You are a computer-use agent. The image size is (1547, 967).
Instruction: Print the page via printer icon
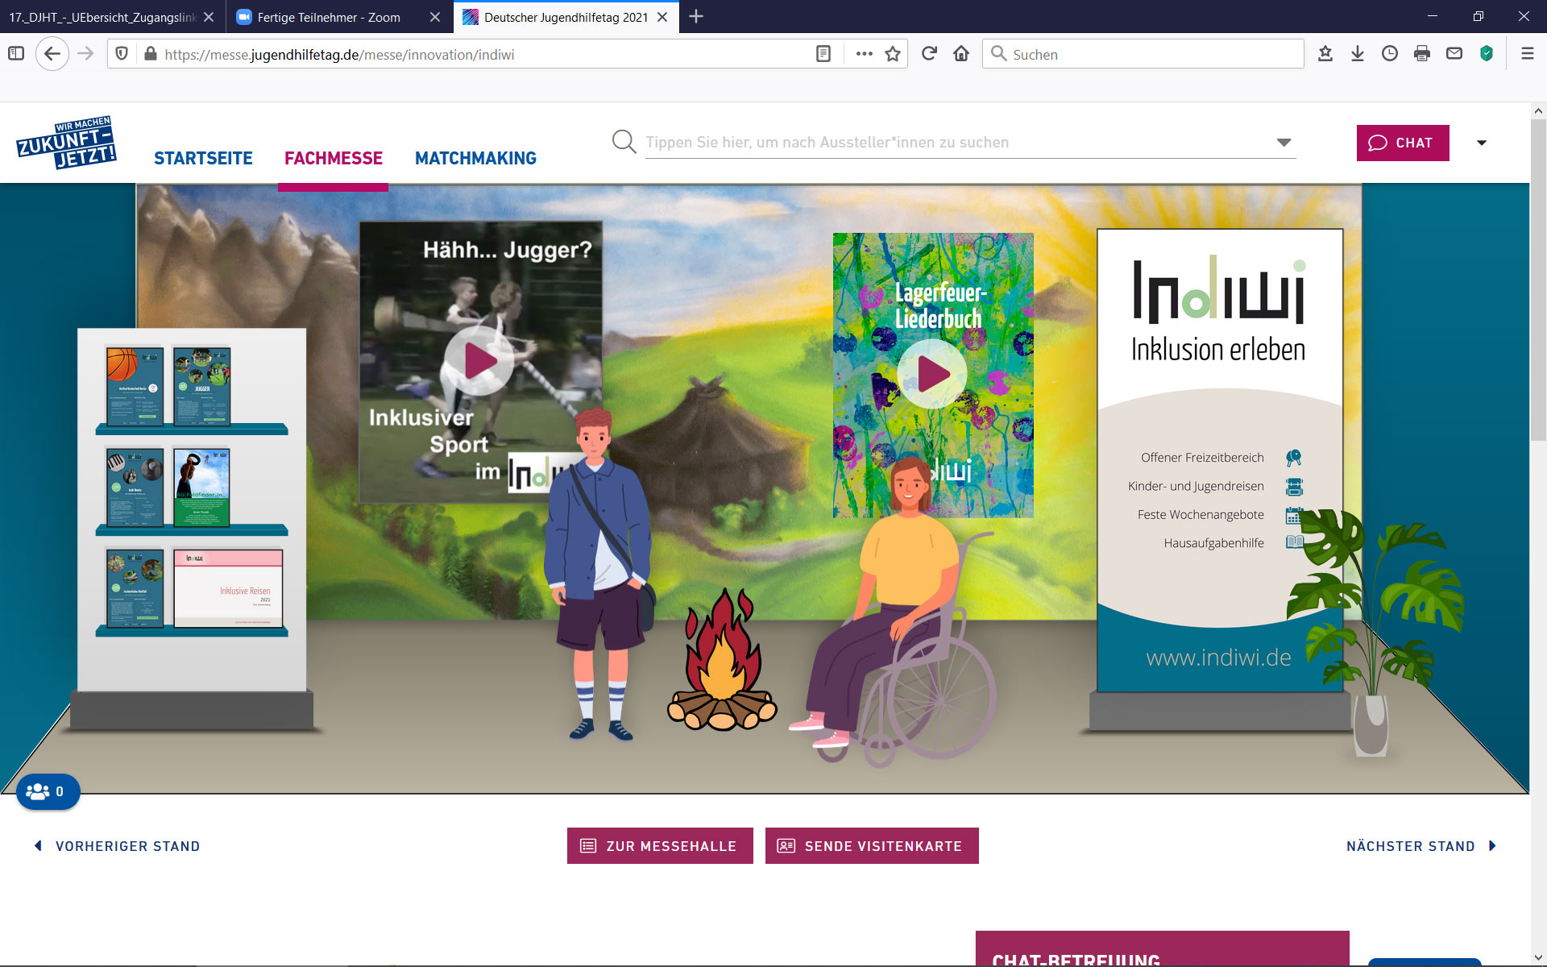(1422, 54)
